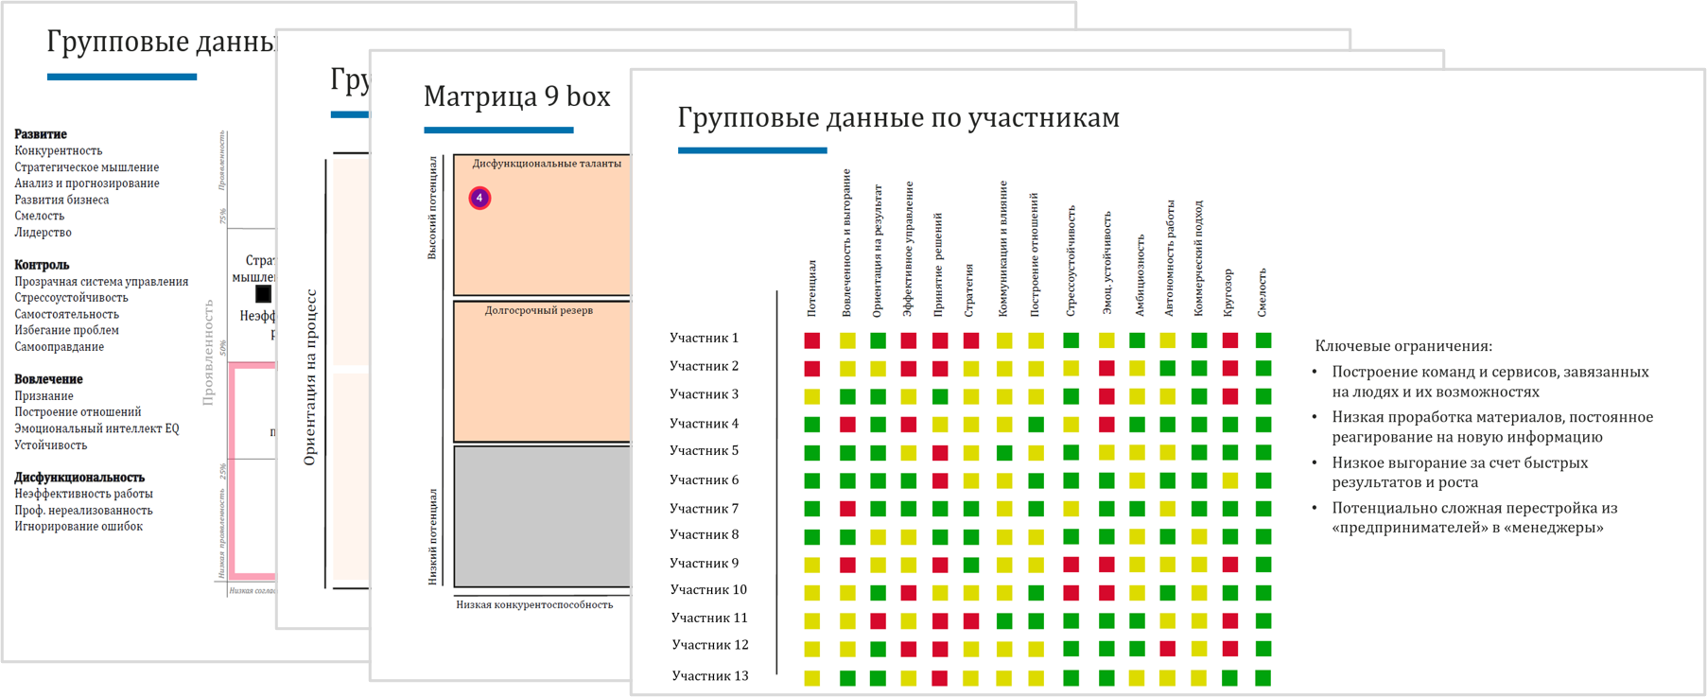Image resolution: width=1707 pixels, height=697 pixels.
Task: Click the 'Кругозор' column header
Action: (1228, 293)
